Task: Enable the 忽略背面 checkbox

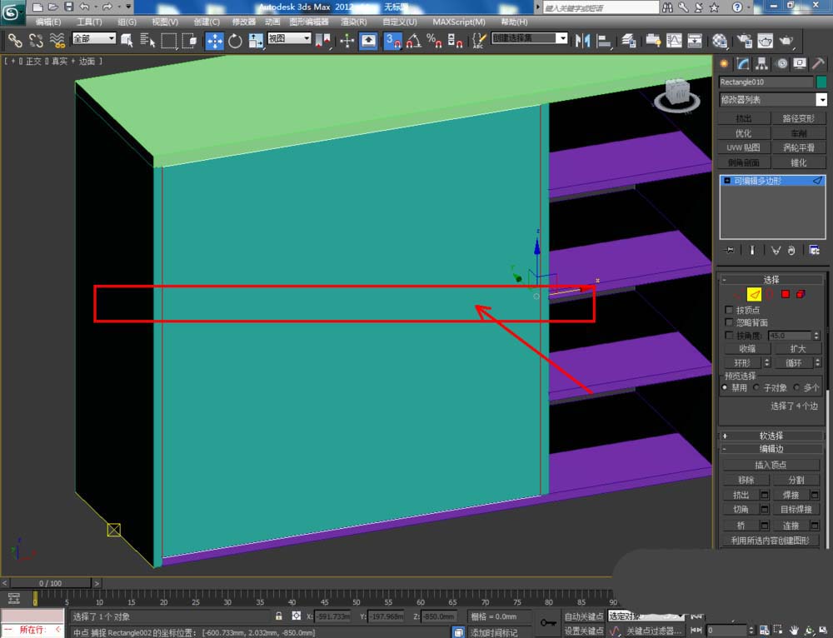Action: point(729,322)
